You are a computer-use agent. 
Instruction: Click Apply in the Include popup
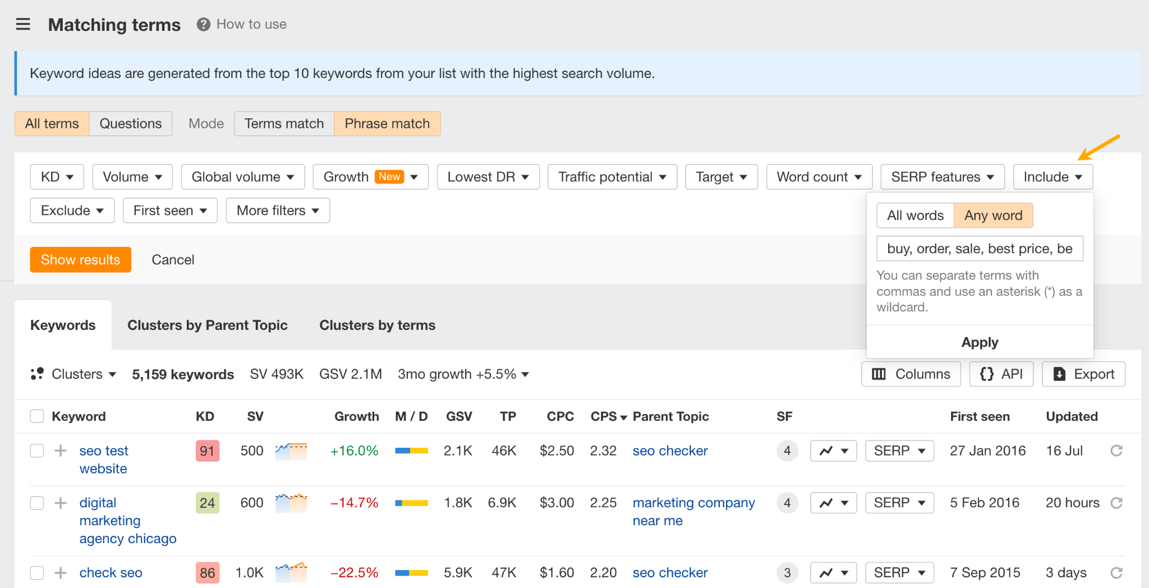coord(979,342)
